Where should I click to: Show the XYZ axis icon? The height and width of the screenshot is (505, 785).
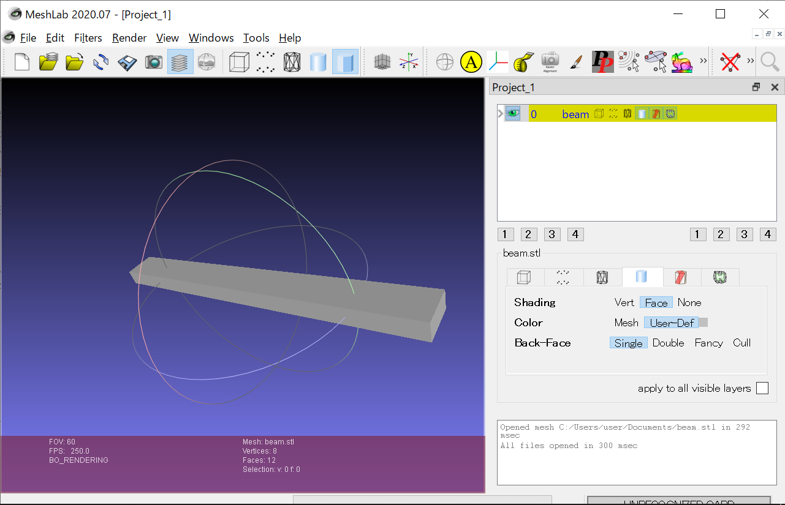click(409, 62)
